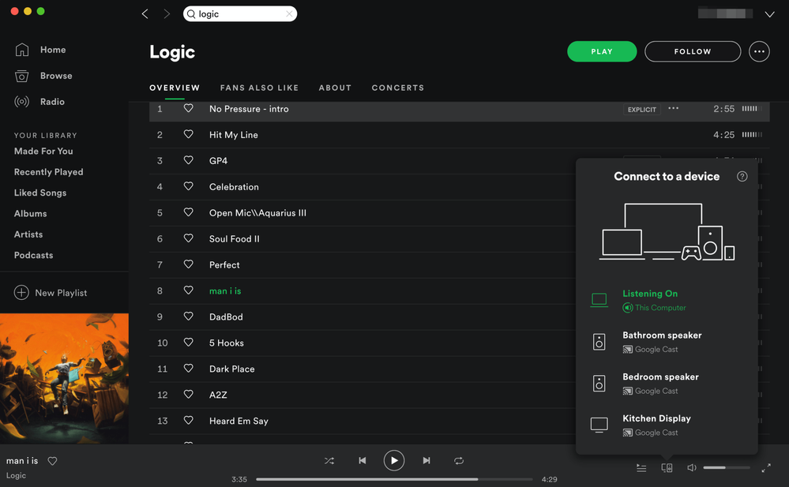
Task: Toggle the devices available menu
Action: 667,468
